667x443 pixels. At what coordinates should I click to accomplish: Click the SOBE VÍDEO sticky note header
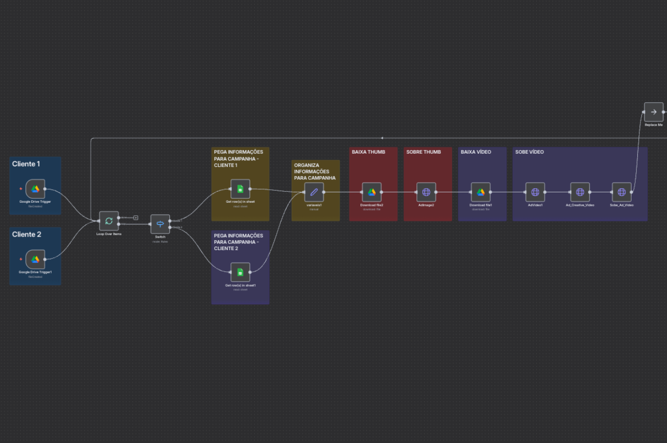(x=529, y=152)
